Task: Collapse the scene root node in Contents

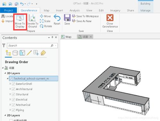Action: tap(3, 68)
